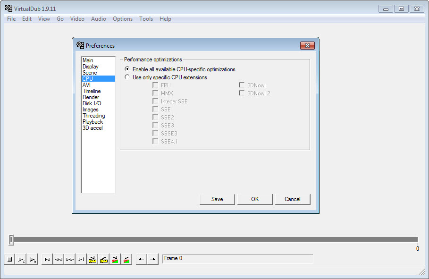429x279 pixels.
Task: Minimize the VirtualDub window
Action: pyautogui.click(x=386, y=9)
